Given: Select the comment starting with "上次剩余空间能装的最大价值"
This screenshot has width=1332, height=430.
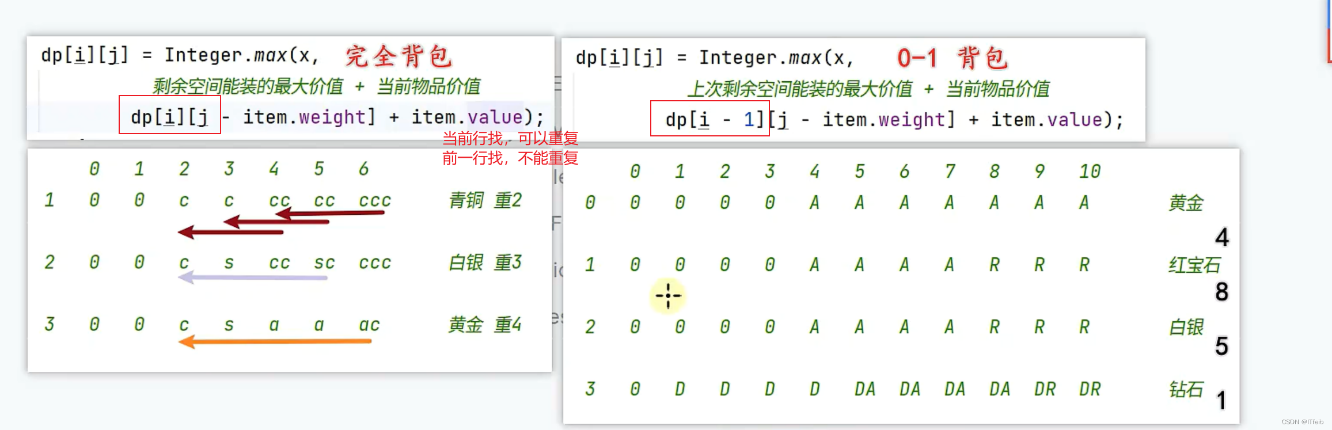Looking at the screenshot, I should [x=868, y=89].
